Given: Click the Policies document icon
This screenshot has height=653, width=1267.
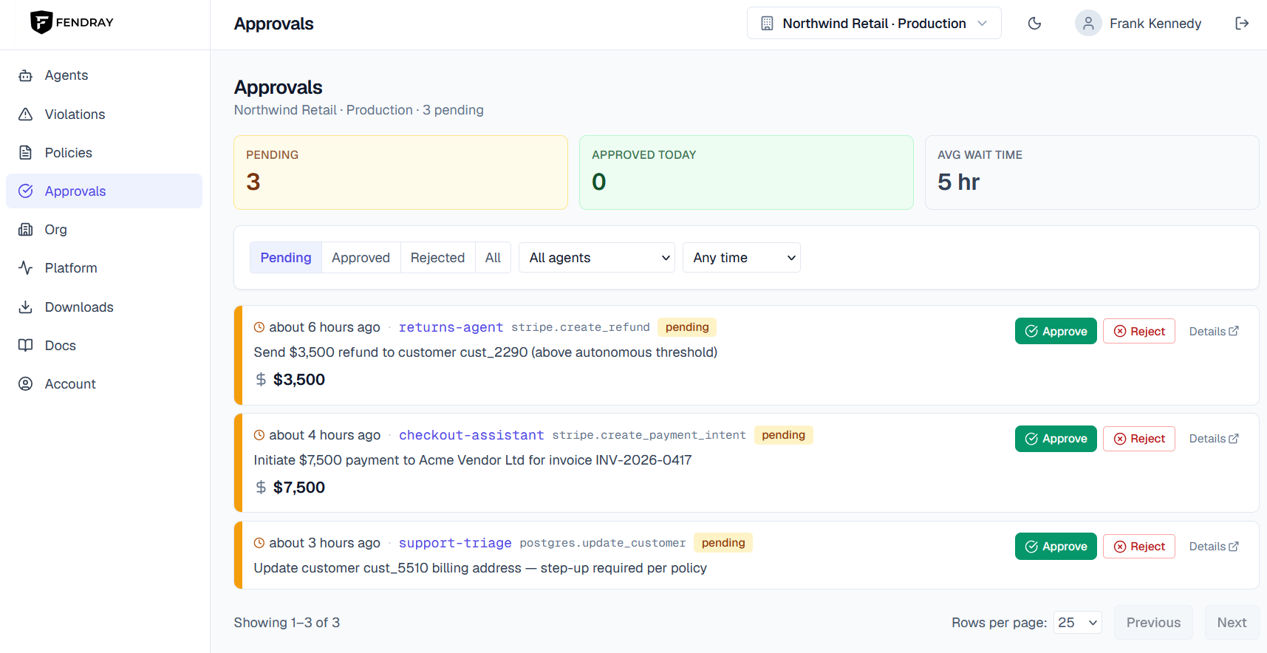Looking at the screenshot, I should coord(26,153).
